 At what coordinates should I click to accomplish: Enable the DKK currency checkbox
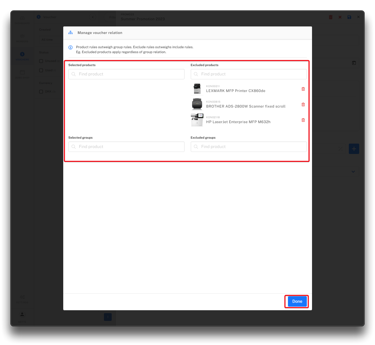pos(41,91)
